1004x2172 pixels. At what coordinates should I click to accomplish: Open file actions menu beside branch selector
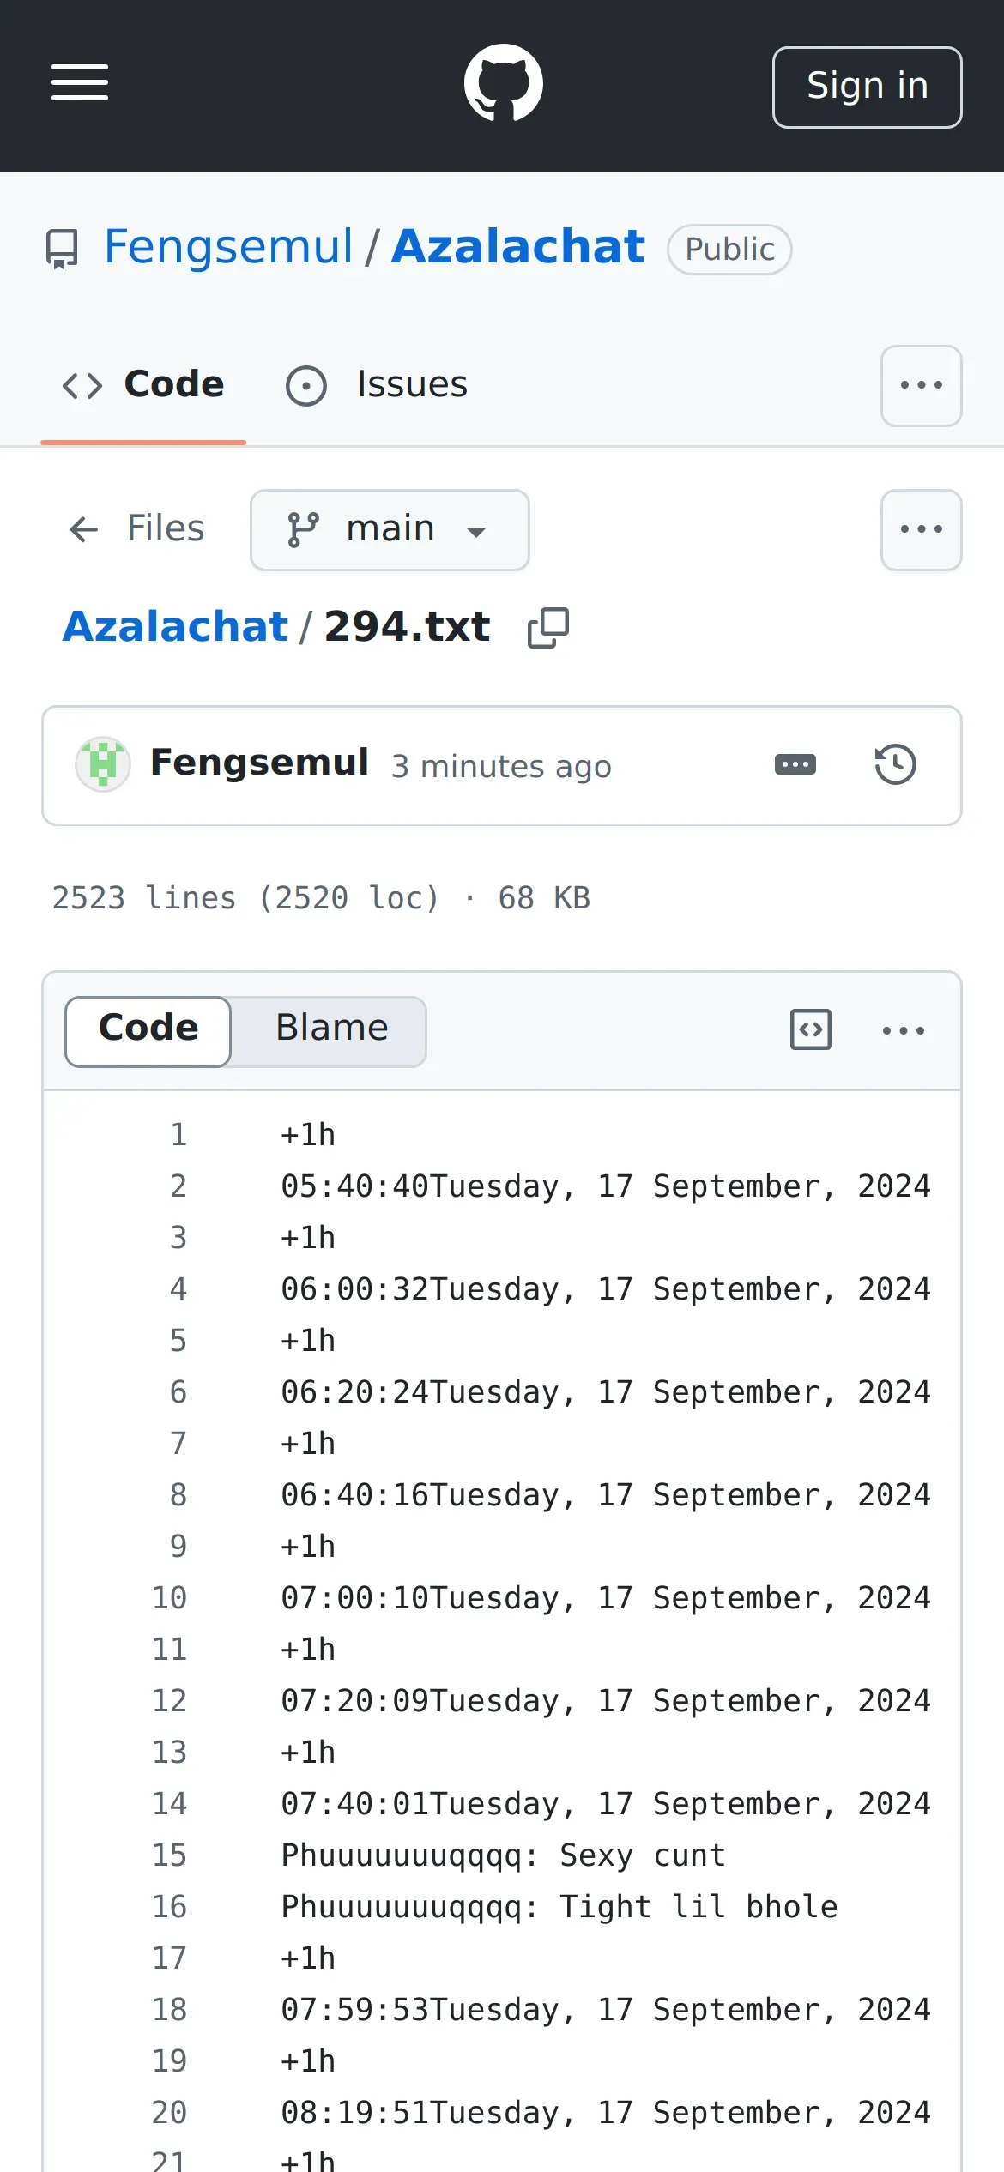921,529
